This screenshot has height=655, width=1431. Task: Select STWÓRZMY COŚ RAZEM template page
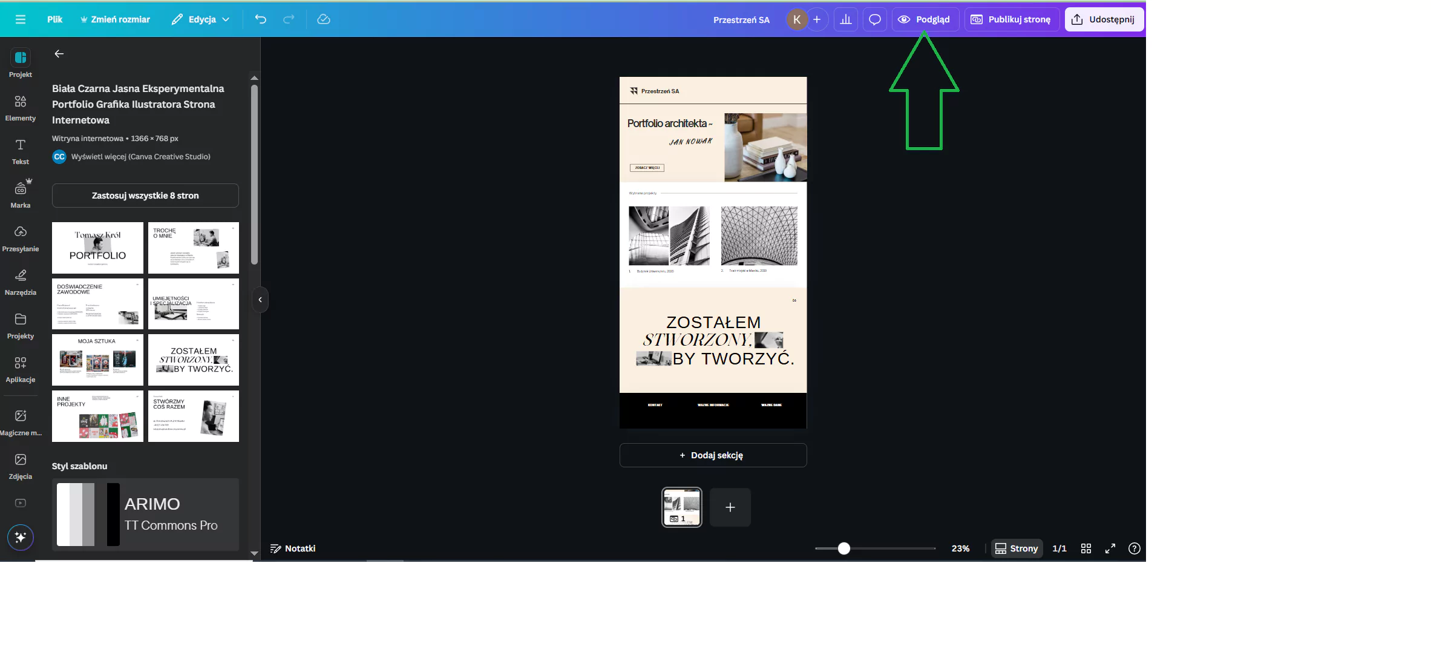click(194, 416)
